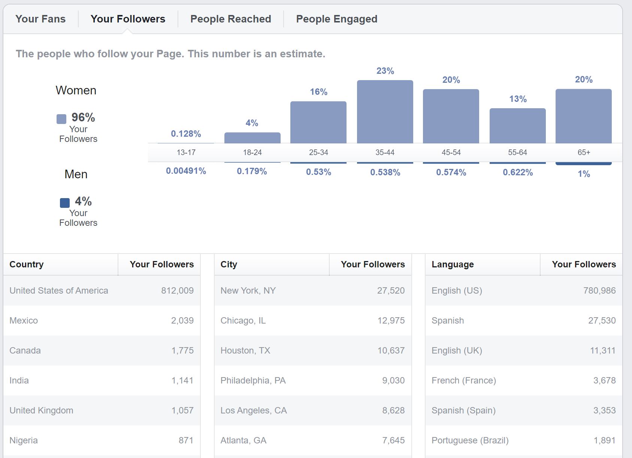Image resolution: width=632 pixels, height=458 pixels.
Task: Switch to People Reached tab
Action: click(x=230, y=19)
